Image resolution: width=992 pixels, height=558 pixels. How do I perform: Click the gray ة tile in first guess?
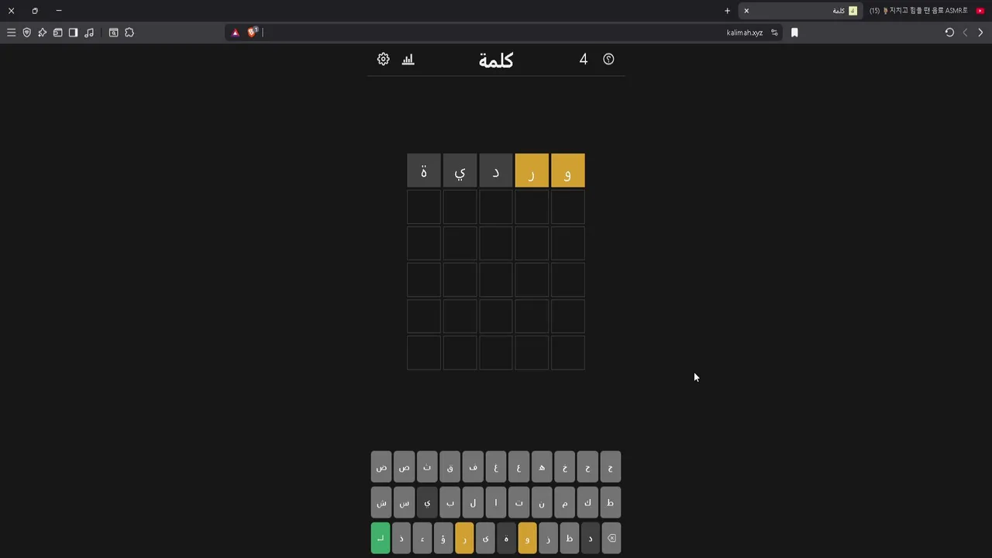424,170
